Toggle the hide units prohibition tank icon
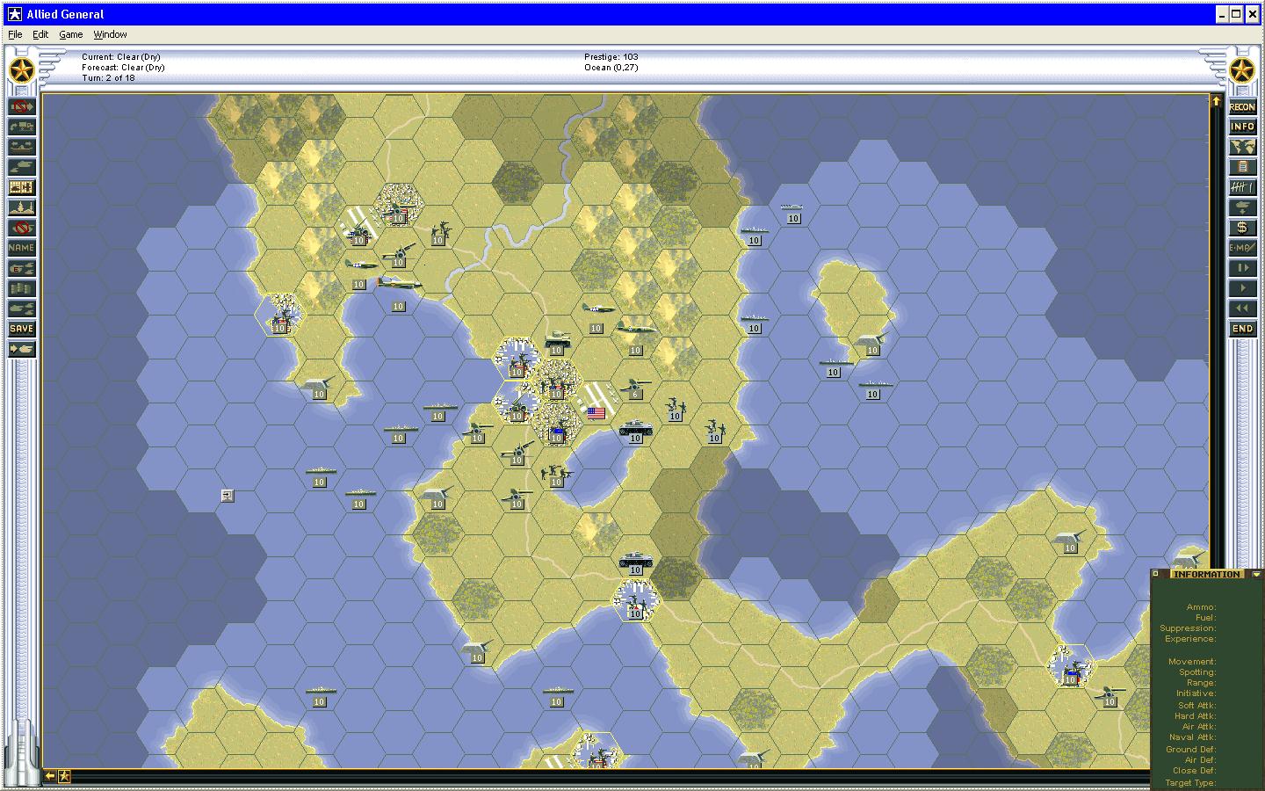This screenshot has width=1265, height=791. [x=22, y=228]
